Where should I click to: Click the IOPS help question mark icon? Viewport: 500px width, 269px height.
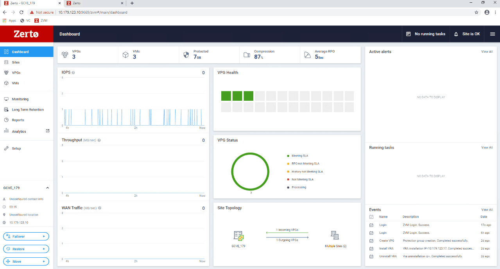pos(73,73)
